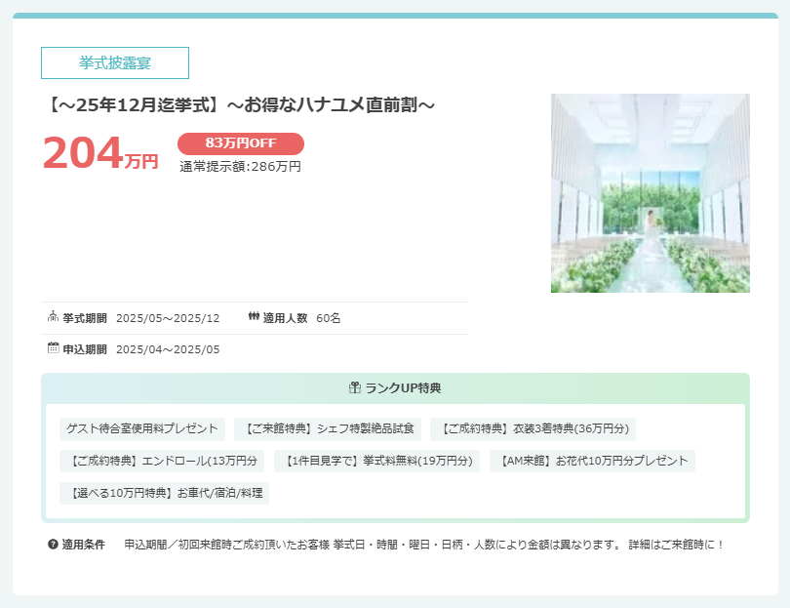Viewport: 790px width, 608px height.
Task: Click the 衣装3着特典(36万円分) tag
Action: click(533, 428)
